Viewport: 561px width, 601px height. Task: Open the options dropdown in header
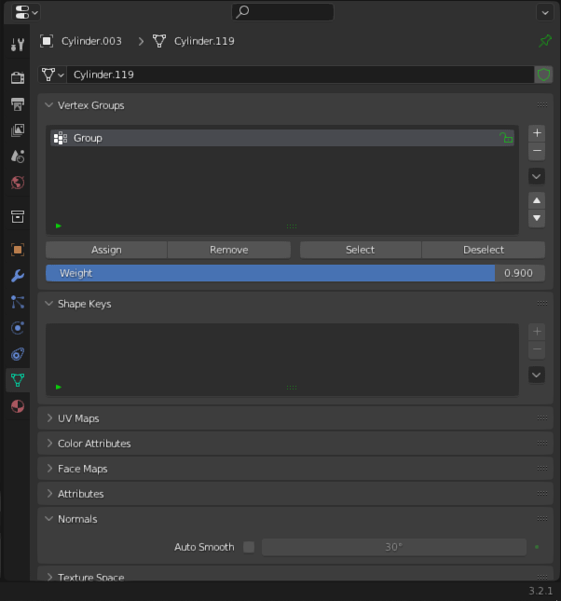(x=545, y=12)
